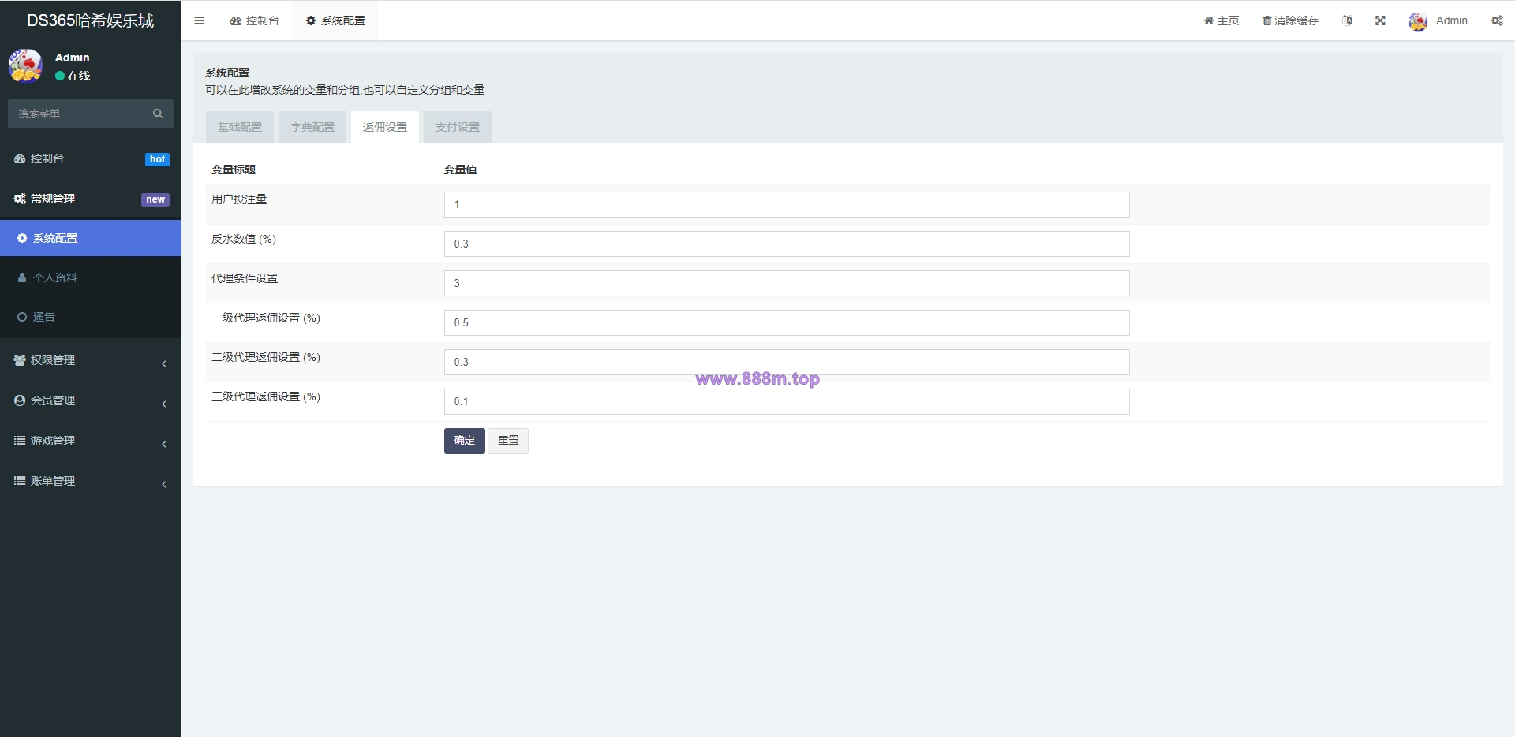Screen dimensions: 1515x737
Task: Click the 会员管理 user-circle icon
Action: point(20,400)
